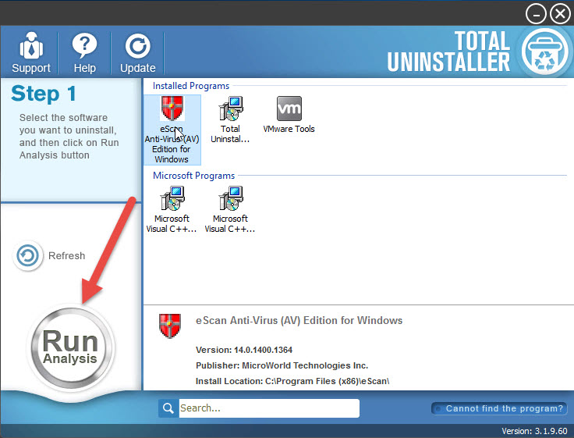Image resolution: width=574 pixels, height=438 pixels.
Task: Click the search magnifier icon
Action: pos(168,408)
